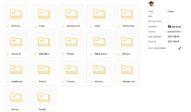Open the Nature folder
Screen dimensions: 191x112
coord(44,73)
